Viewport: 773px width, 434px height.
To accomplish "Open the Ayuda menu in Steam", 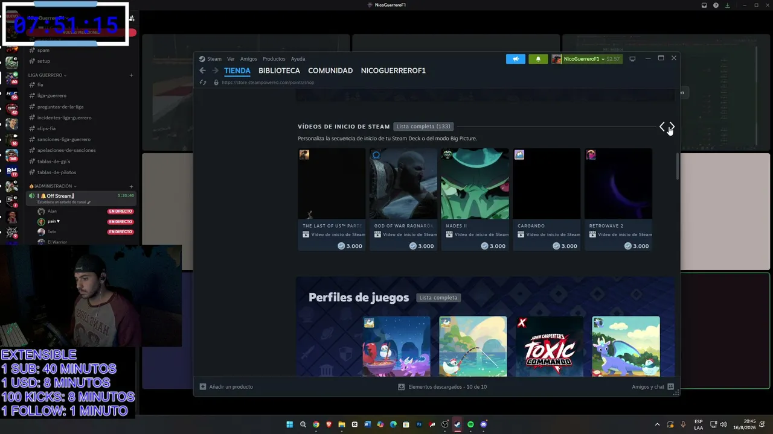I will point(298,59).
